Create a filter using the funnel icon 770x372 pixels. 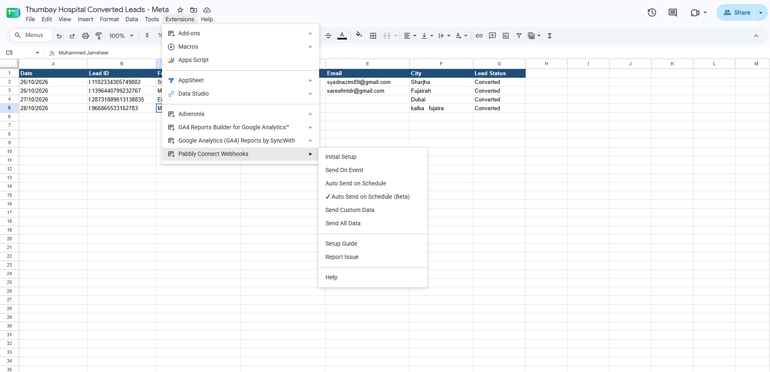click(x=519, y=36)
